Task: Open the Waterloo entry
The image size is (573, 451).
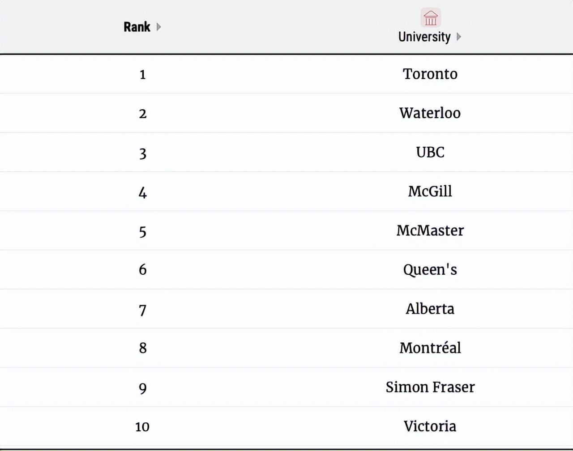Action: coord(430,113)
